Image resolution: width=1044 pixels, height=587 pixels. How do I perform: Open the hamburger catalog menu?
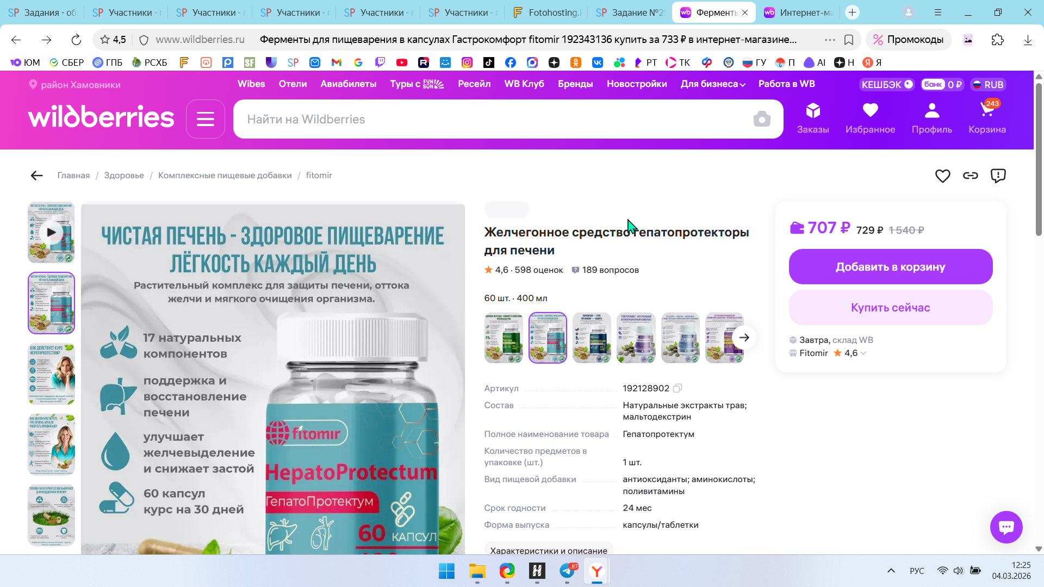point(205,119)
